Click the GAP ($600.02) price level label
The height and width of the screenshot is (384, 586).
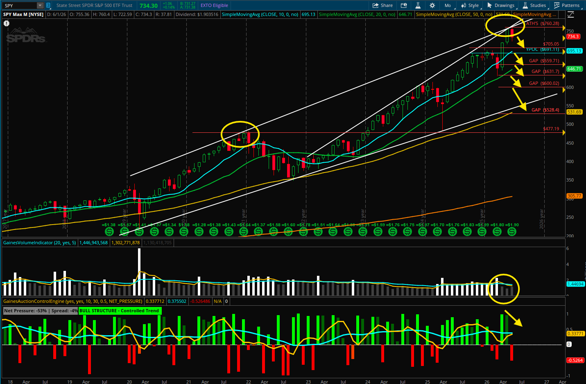tap(544, 83)
